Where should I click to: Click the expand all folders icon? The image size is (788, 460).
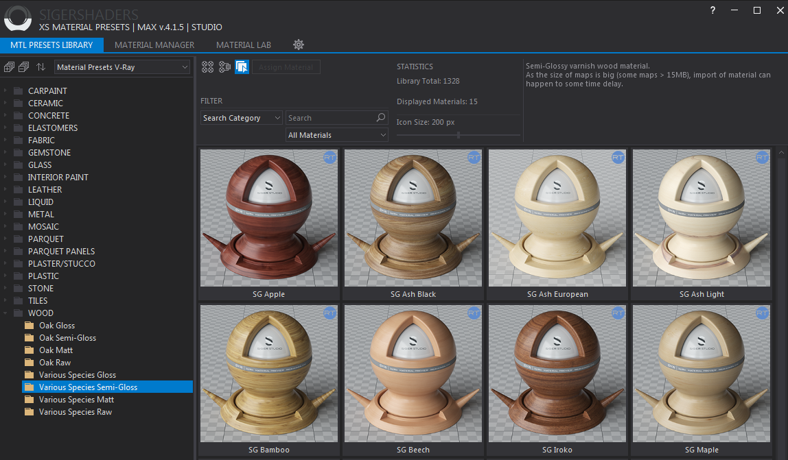(9, 66)
